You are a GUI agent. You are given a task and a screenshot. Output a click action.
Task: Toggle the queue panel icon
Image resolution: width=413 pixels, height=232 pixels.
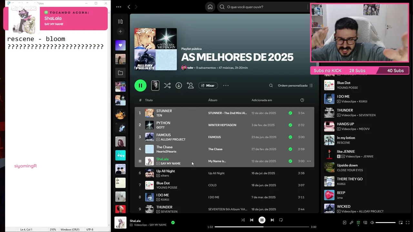click(358, 223)
